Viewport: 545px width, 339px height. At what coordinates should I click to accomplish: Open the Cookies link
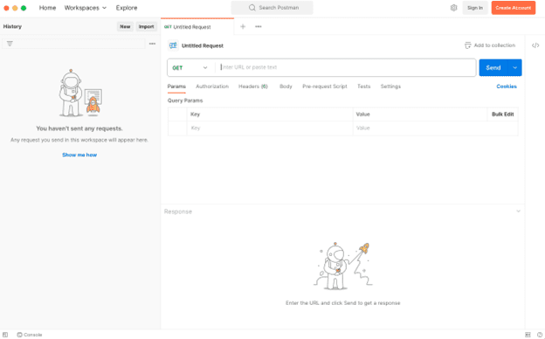point(507,86)
